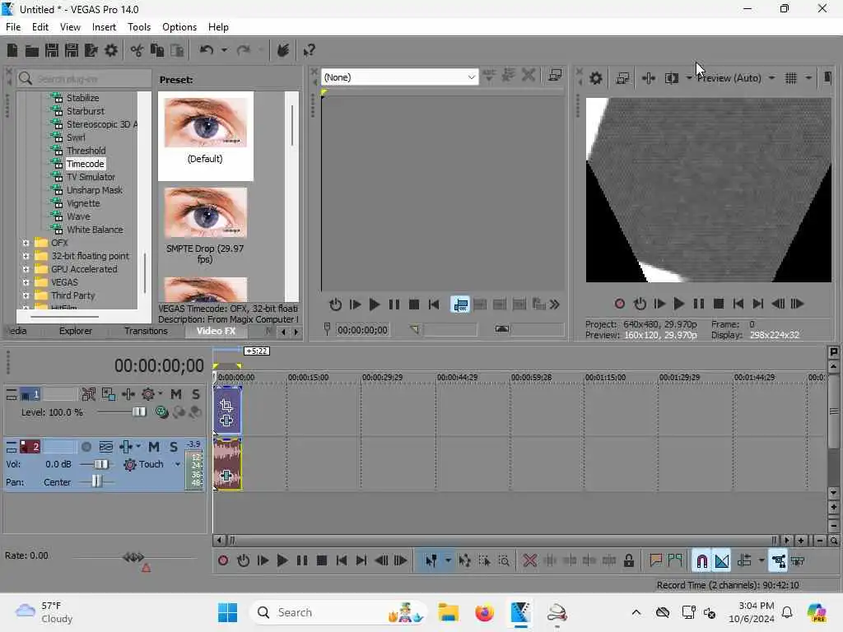Click the Undo arrow icon
The width and height of the screenshot is (843, 632).
point(207,50)
